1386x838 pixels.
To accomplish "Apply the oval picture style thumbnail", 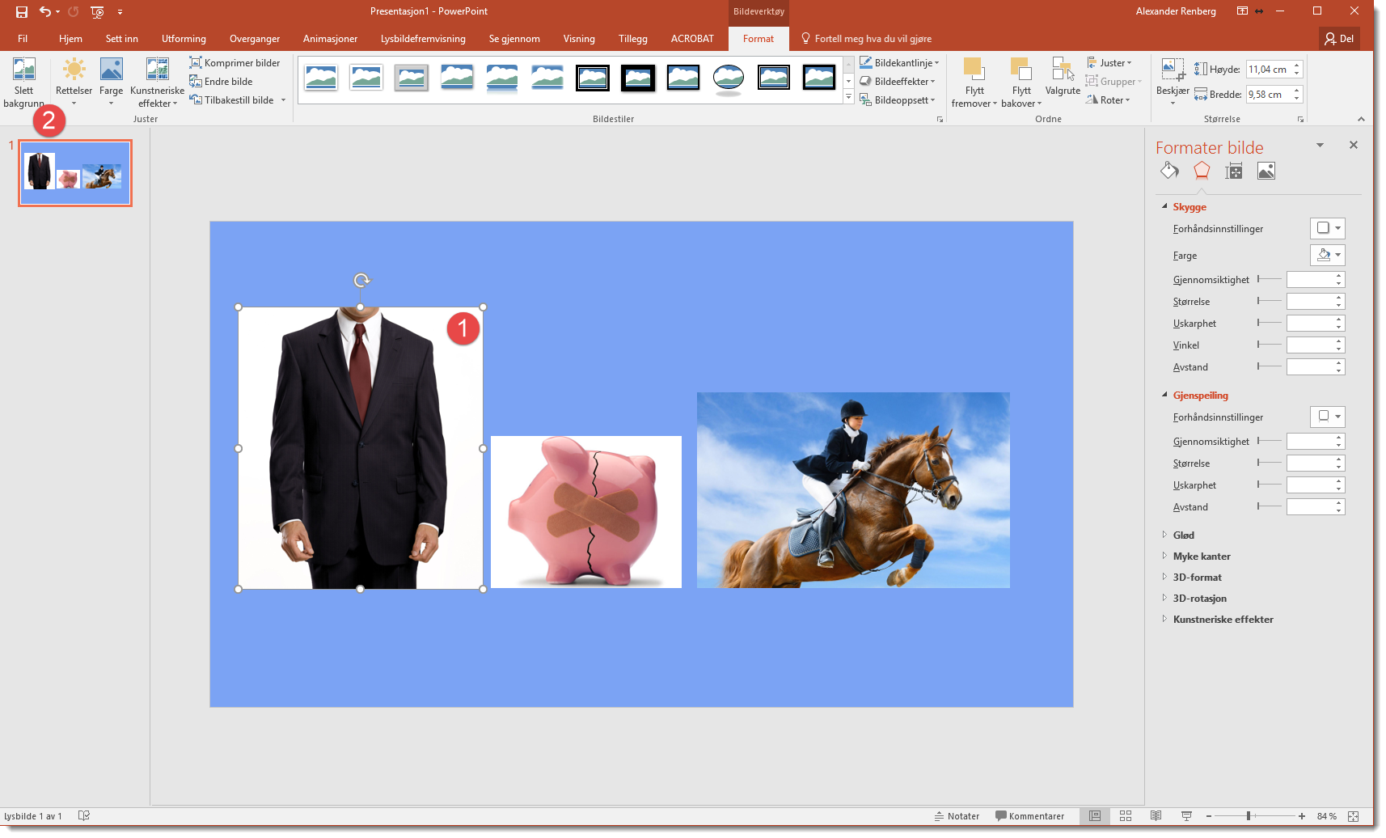I will [x=729, y=78].
